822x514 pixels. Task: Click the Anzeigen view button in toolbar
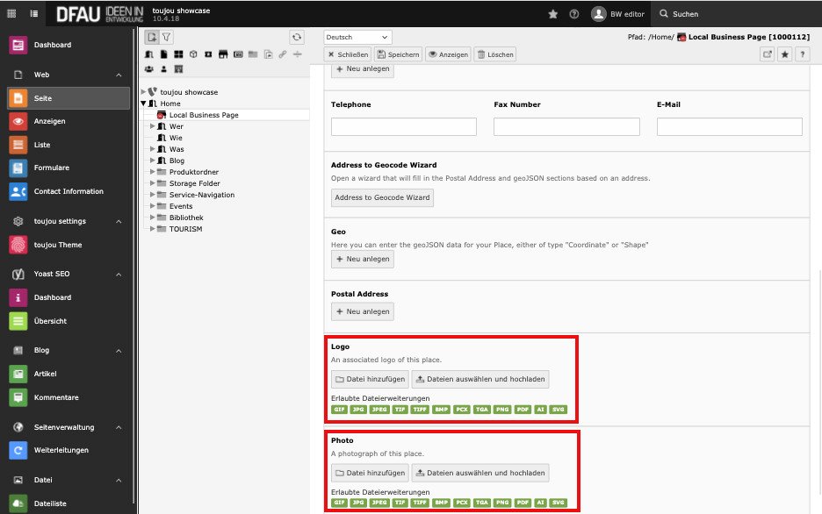coord(448,54)
